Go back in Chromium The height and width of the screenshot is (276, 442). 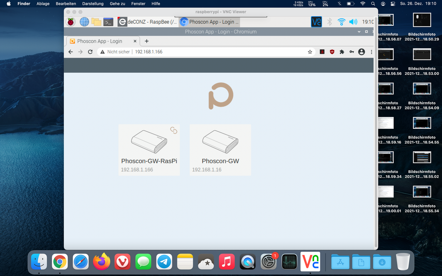(x=71, y=52)
